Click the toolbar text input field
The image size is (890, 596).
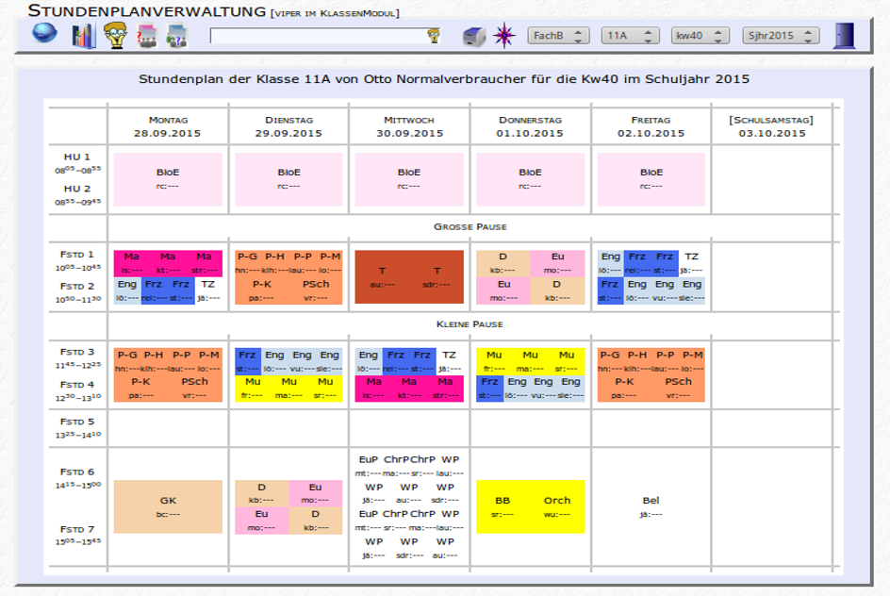tap(317, 36)
